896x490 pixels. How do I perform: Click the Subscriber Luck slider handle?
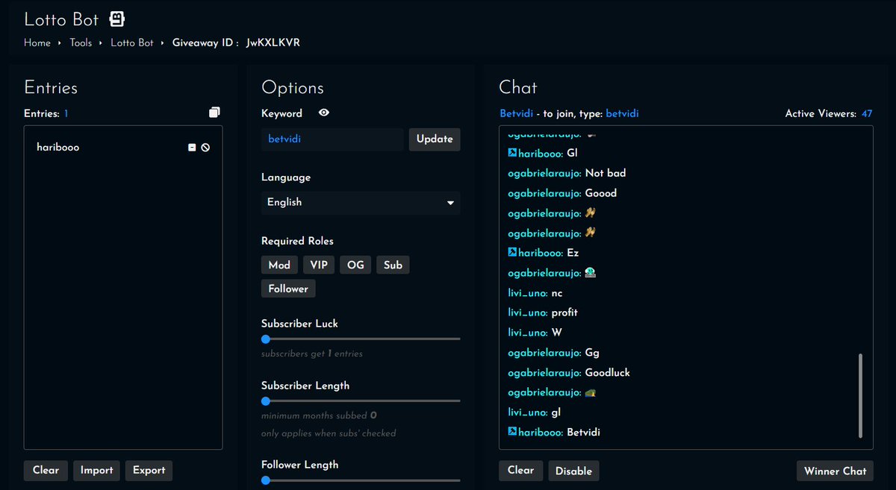[266, 339]
